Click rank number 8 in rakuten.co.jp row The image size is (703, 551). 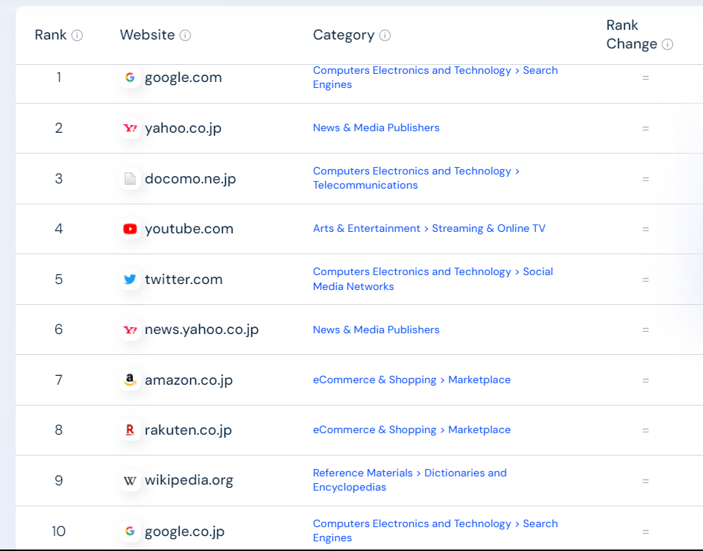point(59,430)
